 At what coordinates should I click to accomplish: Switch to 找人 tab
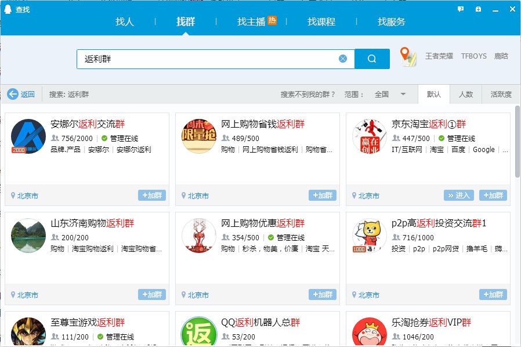click(x=124, y=21)
